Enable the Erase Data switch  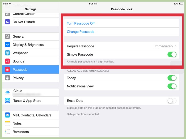[x=172, y=101]
